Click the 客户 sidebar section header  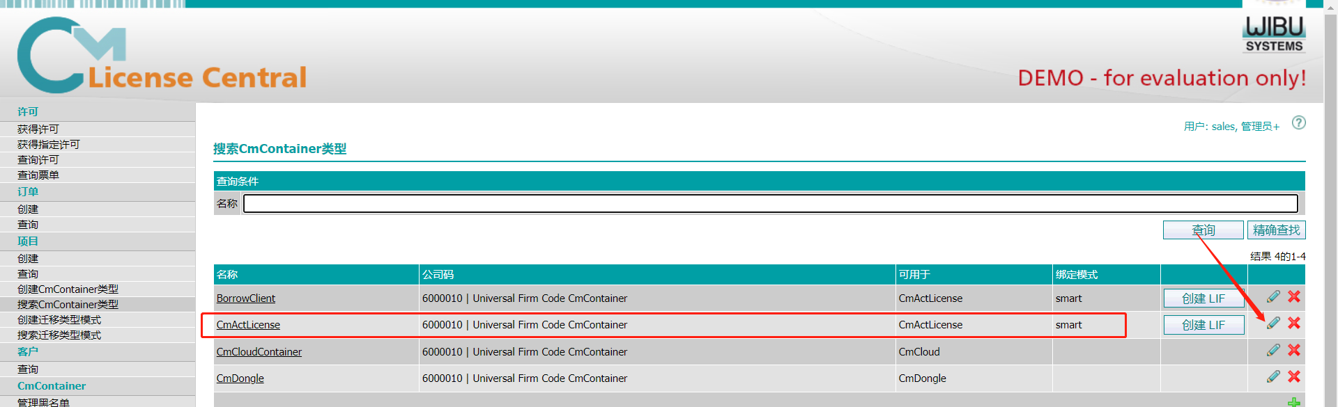pos(28,352)
